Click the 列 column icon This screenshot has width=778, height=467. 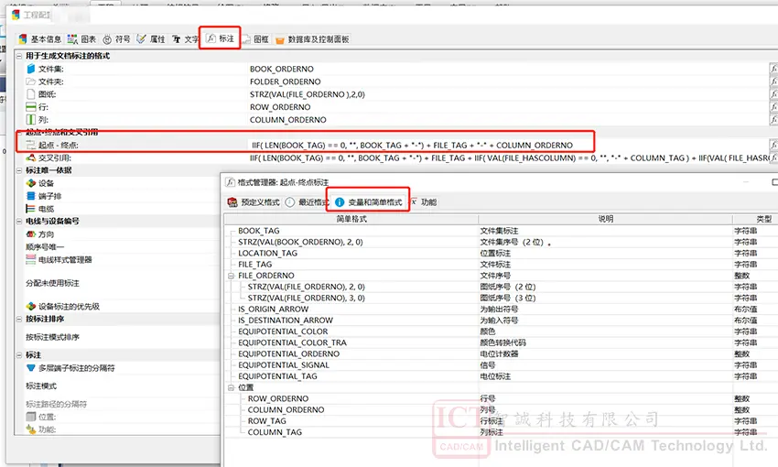coord(31,120)
